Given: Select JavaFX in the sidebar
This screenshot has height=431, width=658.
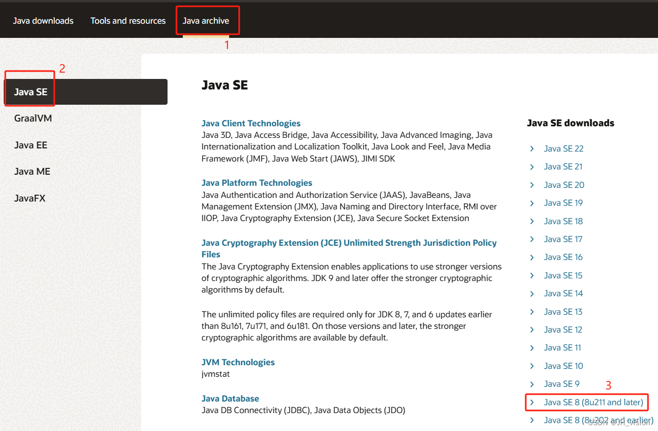Looking at the screenshot, I should pyautogui.click(x=30, y=198).
